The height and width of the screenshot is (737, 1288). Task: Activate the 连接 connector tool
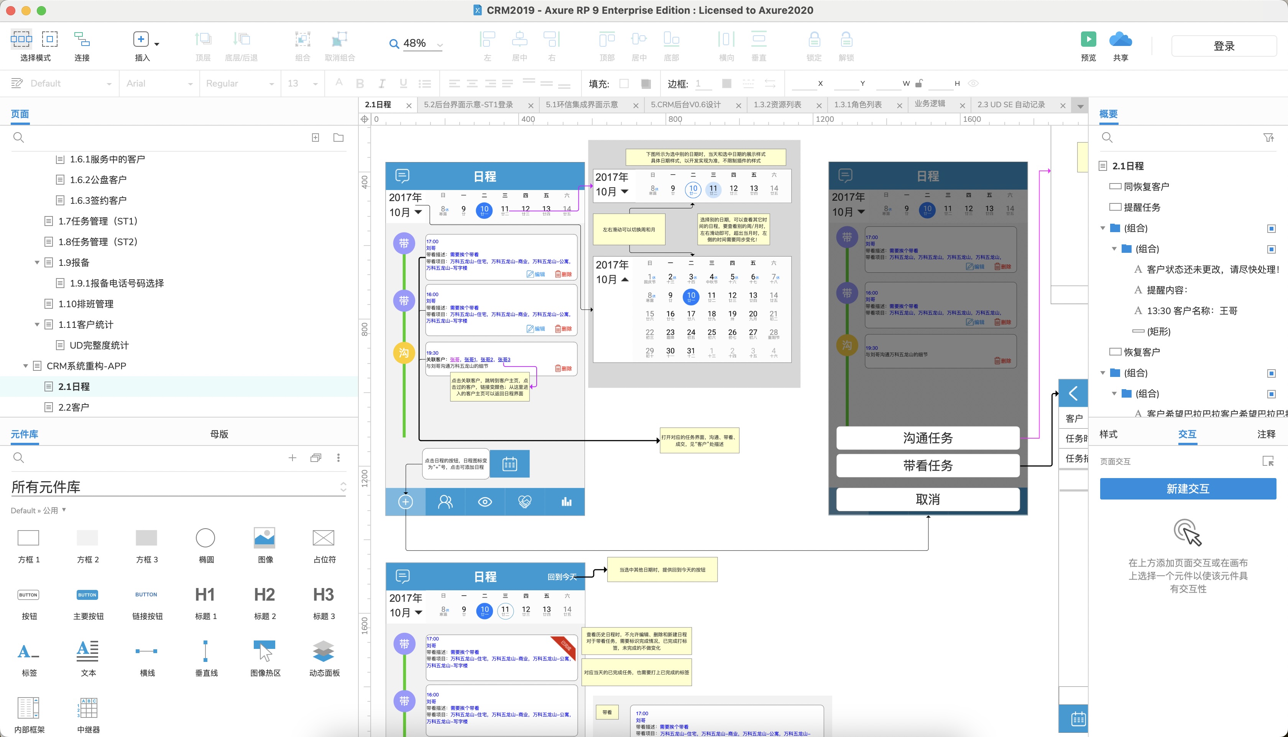[x=82, y=39]
